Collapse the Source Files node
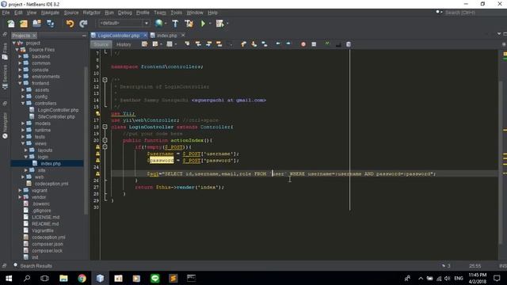507x285 pixels. click(x=17, y=49)
